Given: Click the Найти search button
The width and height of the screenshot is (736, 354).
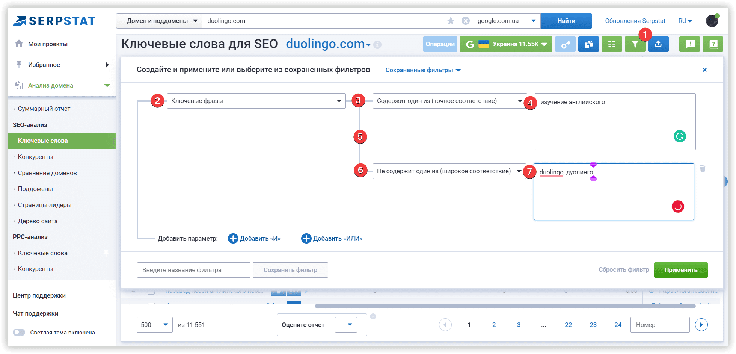Looking at the screenshot, I should click(566, 21).
